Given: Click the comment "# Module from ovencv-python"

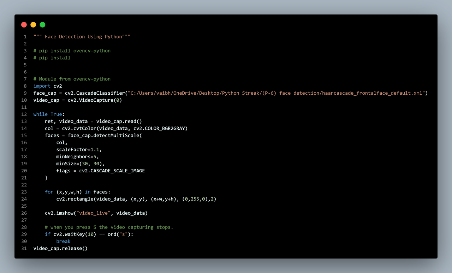Looking at the screenshot, I should click(x=72, y=79).
